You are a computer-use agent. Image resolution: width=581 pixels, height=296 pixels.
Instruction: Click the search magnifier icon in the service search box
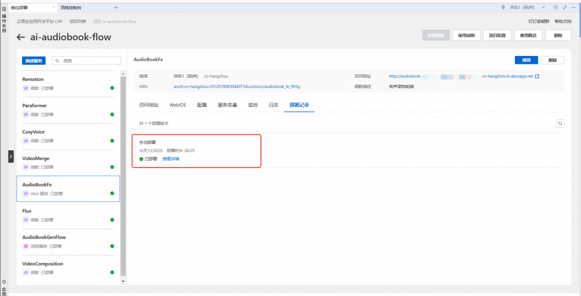pyautogui.click(x=58, y=61)
